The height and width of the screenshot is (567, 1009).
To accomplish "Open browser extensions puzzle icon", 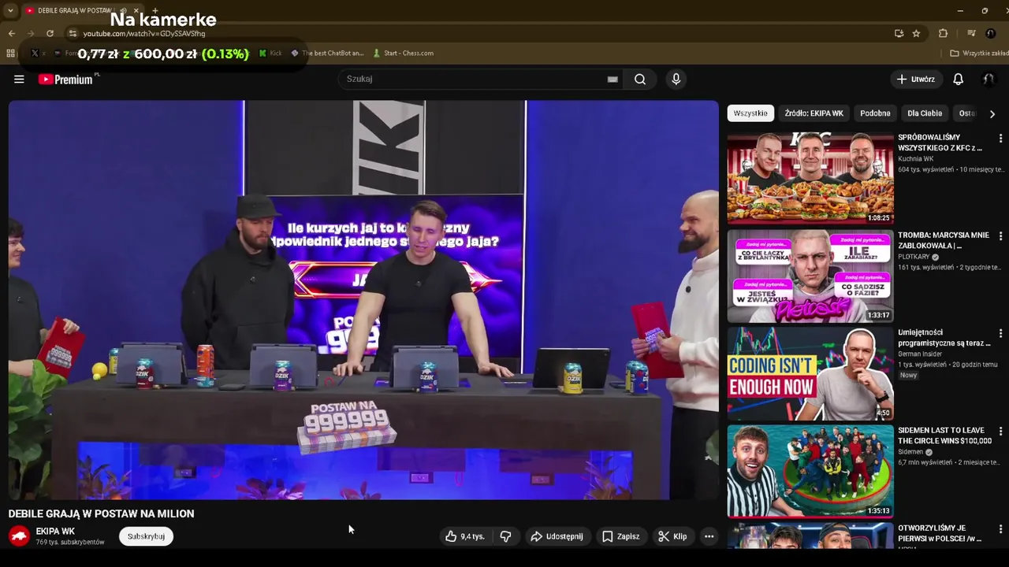I will [x=943, y=33].
